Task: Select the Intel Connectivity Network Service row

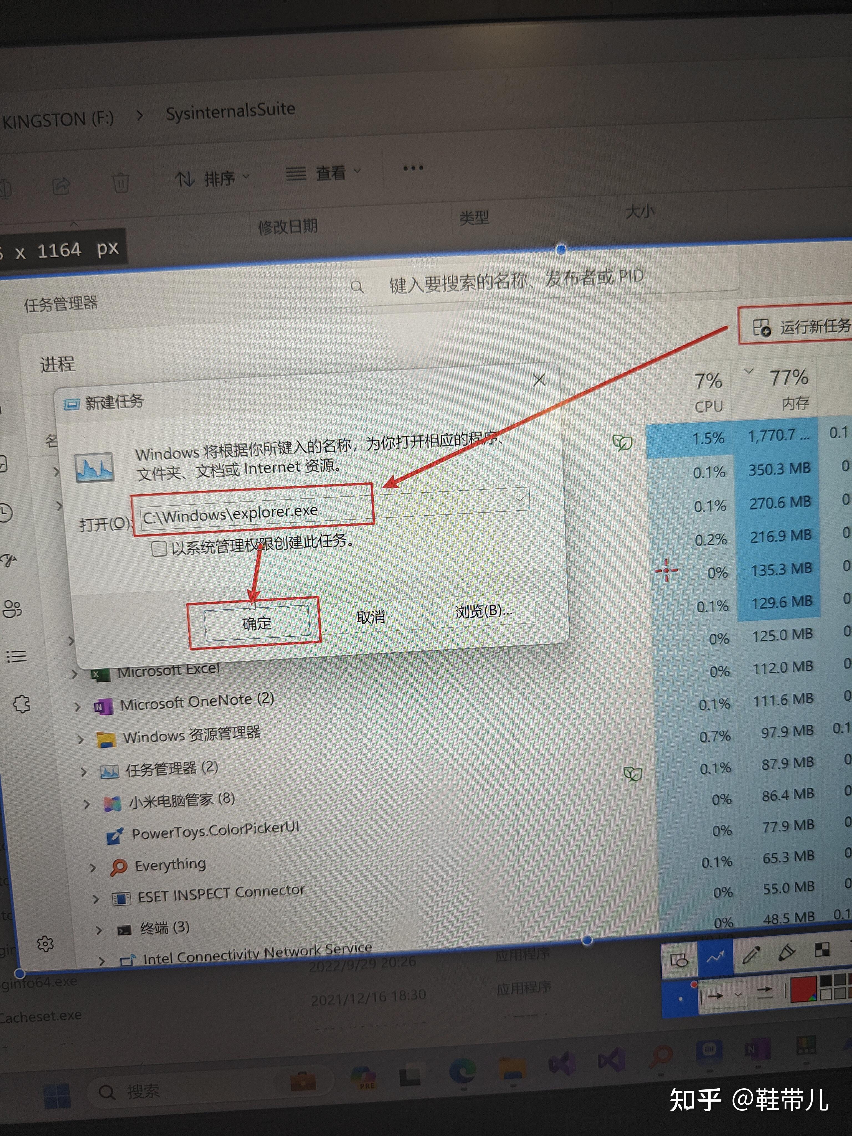Action: pyautogui.click(x=257, y=953)
